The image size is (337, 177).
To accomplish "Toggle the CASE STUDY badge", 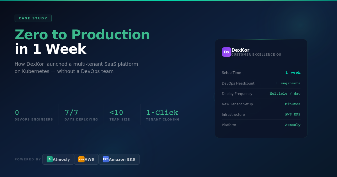I will [33, 18].
